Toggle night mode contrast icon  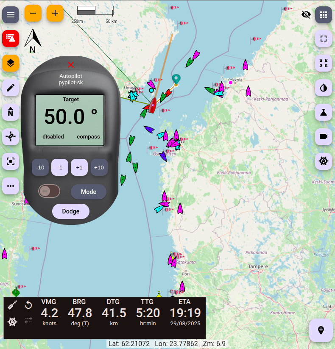pyautogui.click(x=324, y=88)
